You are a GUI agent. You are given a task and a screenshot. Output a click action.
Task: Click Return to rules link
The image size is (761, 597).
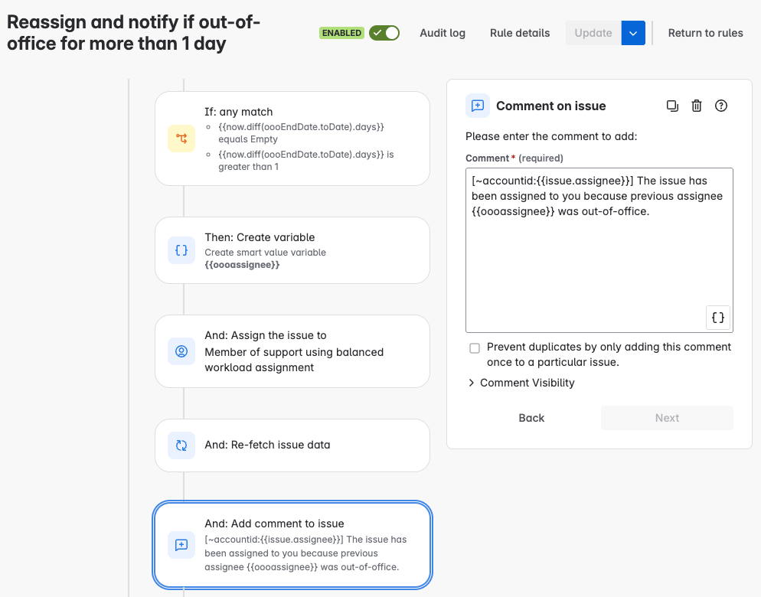705,33
